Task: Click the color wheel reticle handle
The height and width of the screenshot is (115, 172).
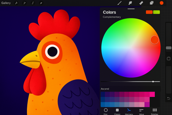Action: pyautogui.click(x=155, y=40)
